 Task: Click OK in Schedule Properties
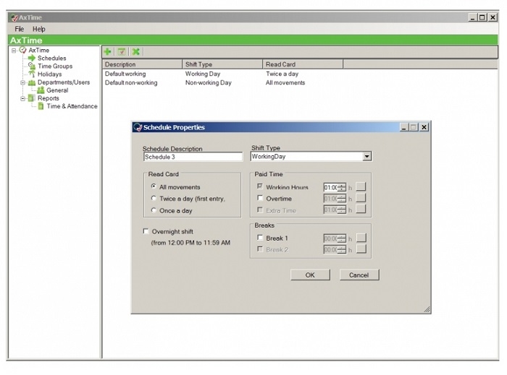click(x=310, y=275)
